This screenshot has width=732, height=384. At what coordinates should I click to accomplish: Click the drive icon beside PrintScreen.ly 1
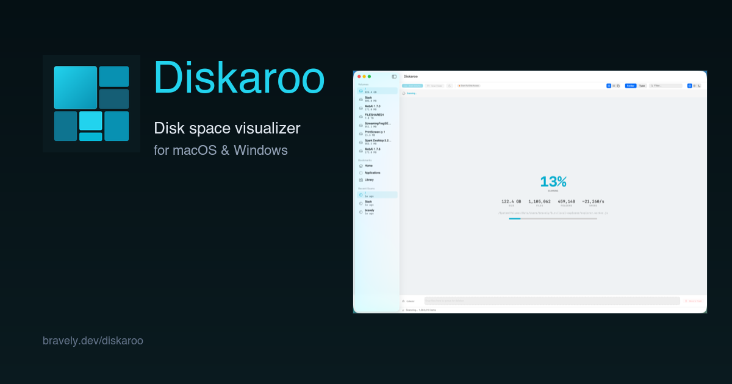click(361, 133)
